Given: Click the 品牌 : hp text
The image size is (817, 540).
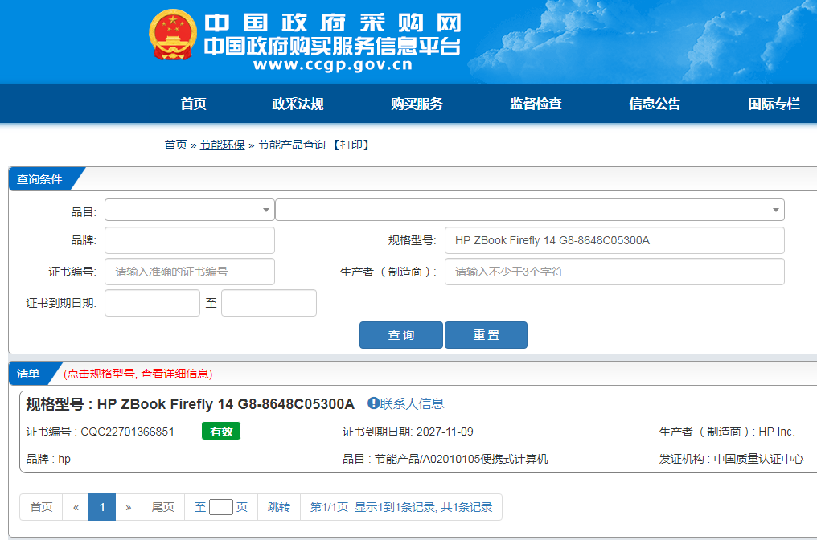Looking at the screenshot, I should click(48, 459).
